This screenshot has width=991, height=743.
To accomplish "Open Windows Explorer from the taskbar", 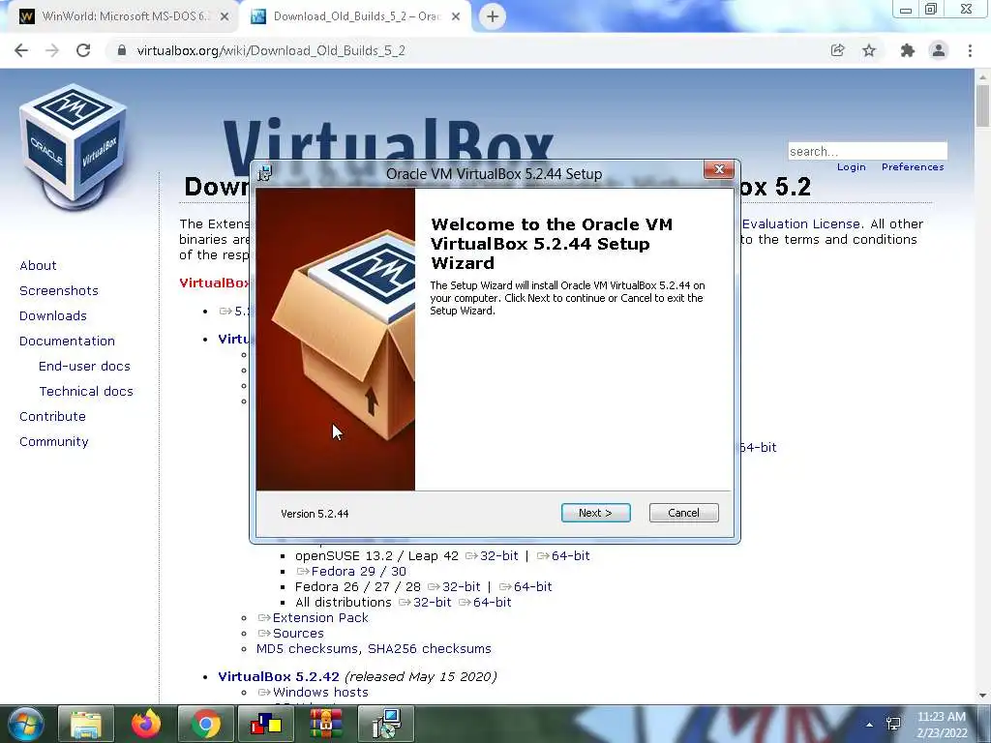I will 86,724.
